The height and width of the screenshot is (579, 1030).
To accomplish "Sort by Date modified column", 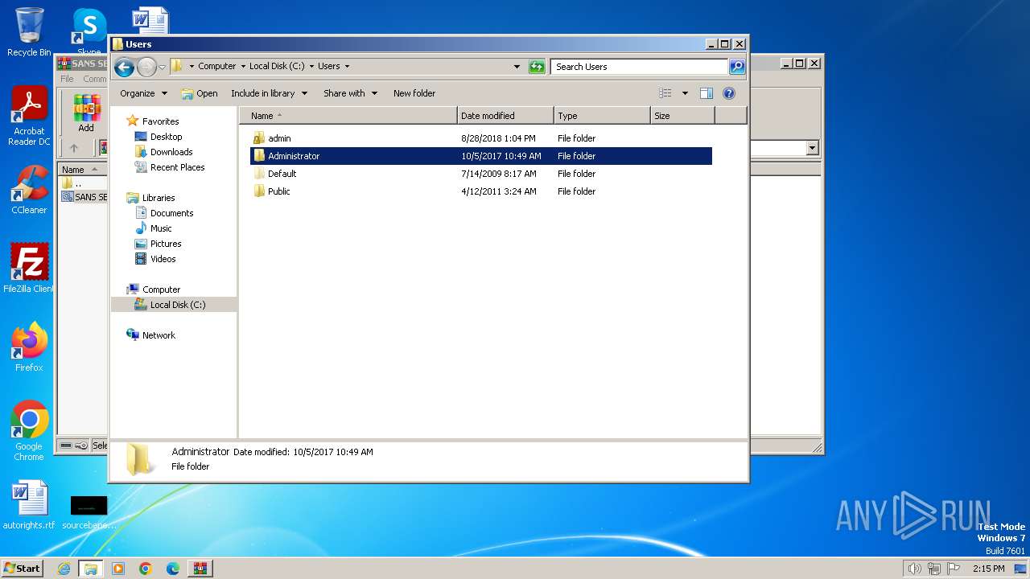I will click(505, 116).
